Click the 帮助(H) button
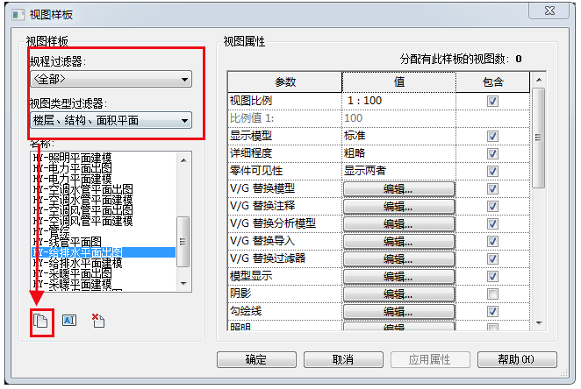 517,359
